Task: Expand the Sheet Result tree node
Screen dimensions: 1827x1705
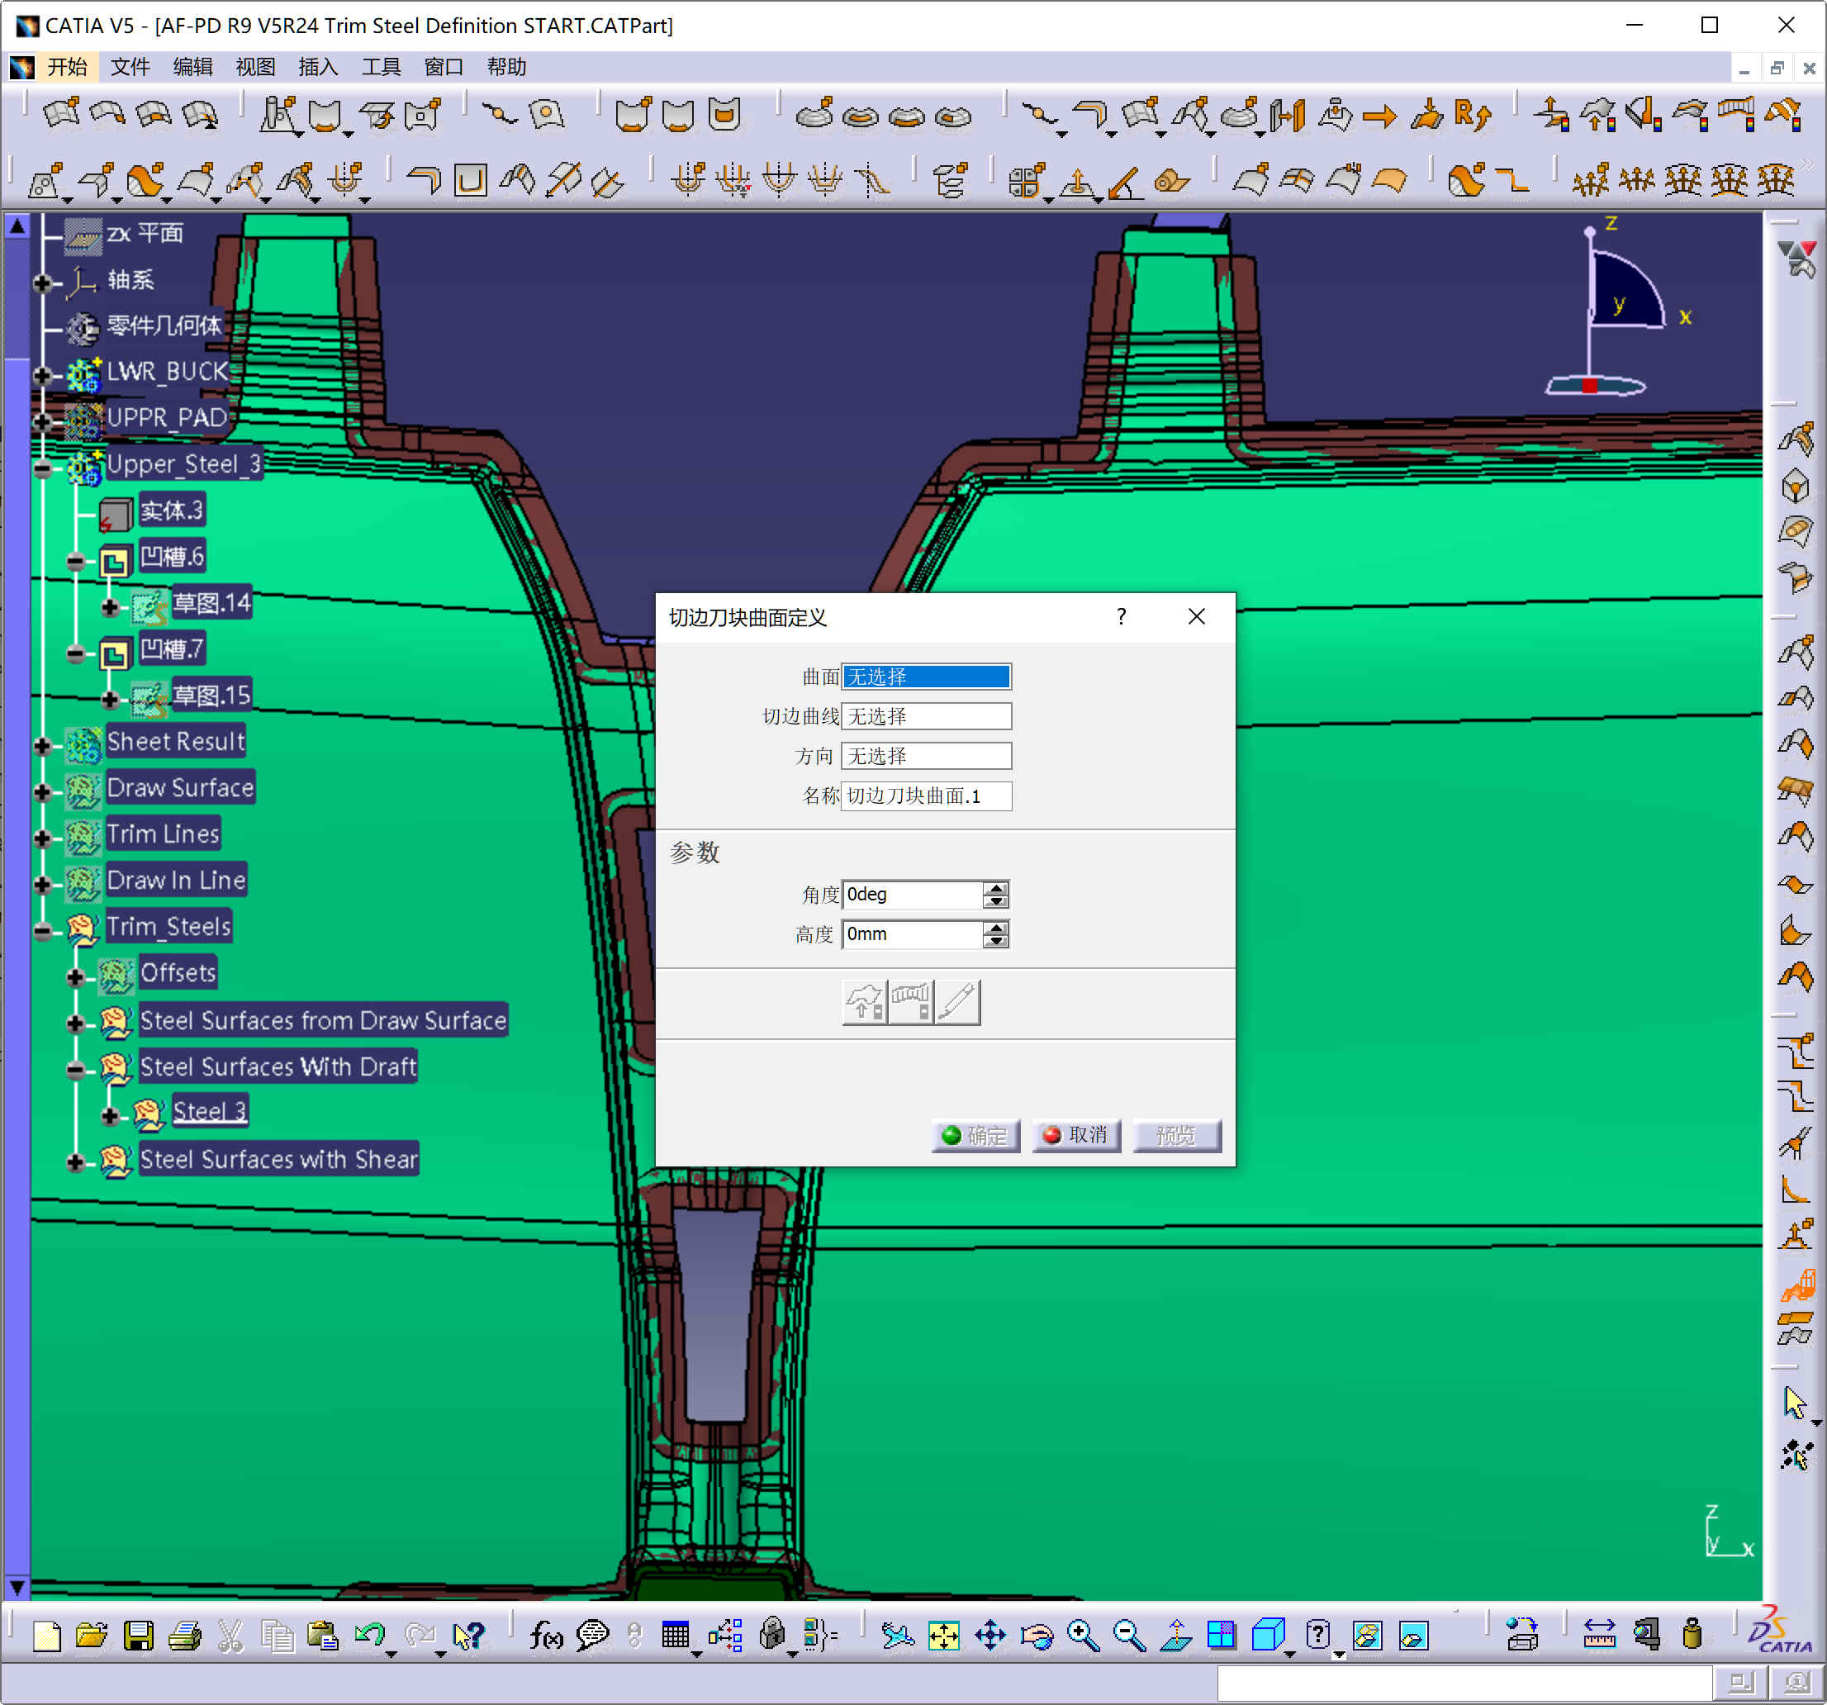Action: pos(42,745)
